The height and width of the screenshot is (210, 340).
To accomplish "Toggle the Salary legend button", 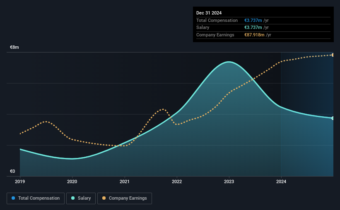I will pyautogui.click(x=81, y=198).
